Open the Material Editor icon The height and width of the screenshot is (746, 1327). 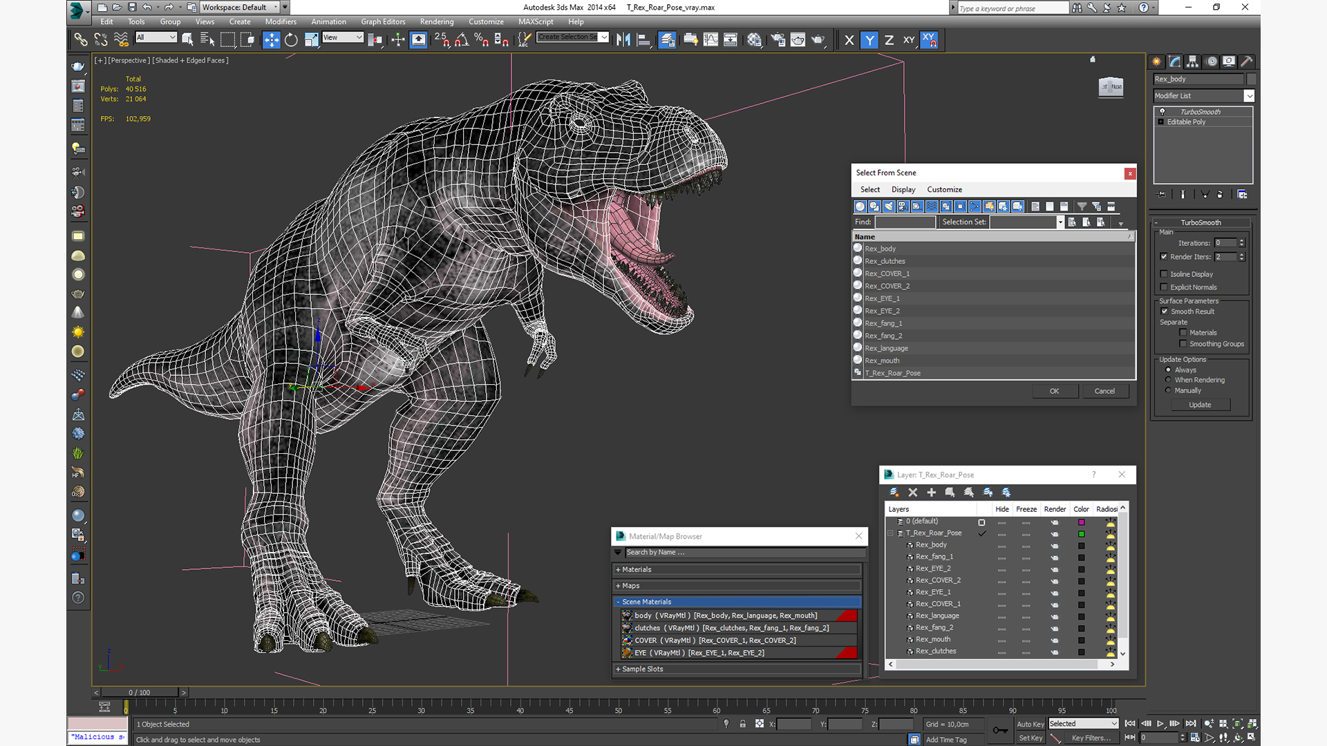point(754,40)
